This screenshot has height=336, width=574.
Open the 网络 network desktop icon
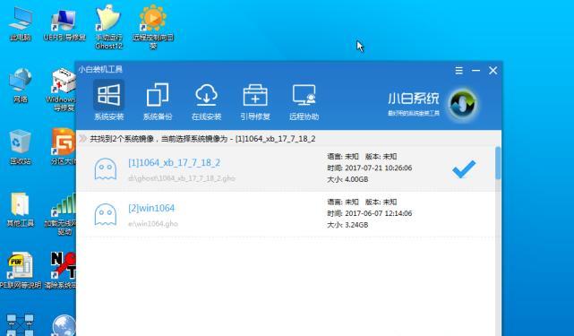tap(20, 85)
